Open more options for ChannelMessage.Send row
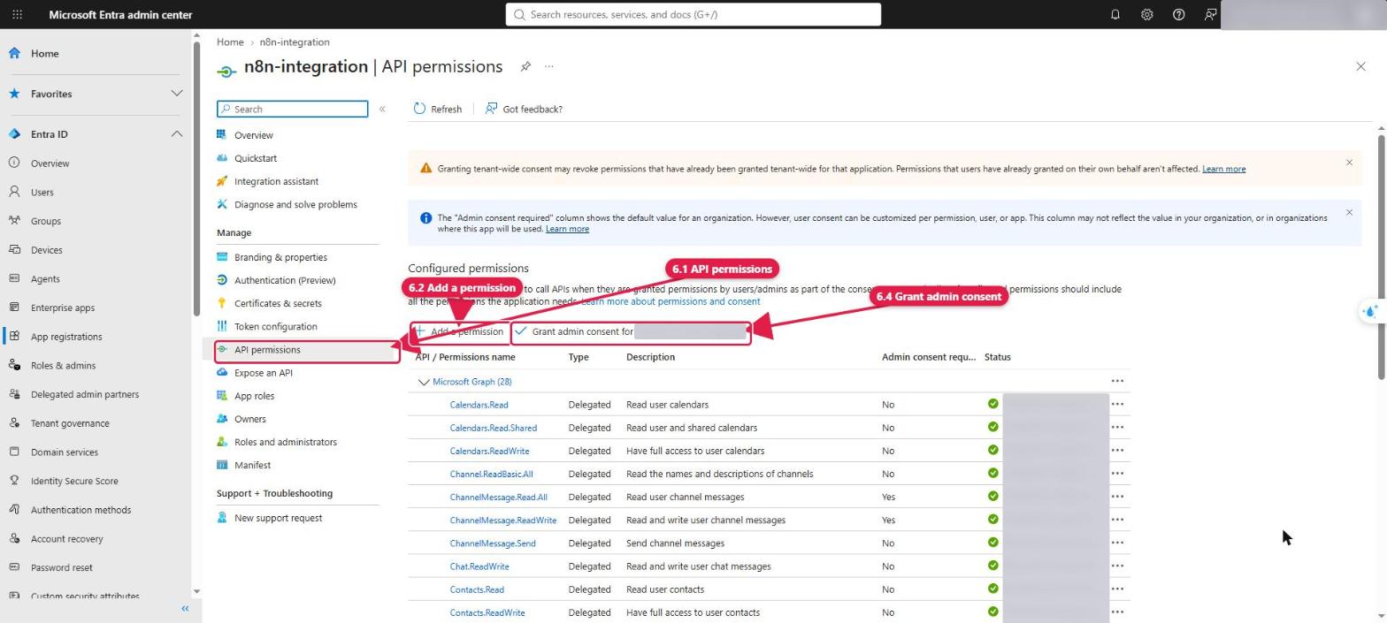 click(x=1117, y=543)
